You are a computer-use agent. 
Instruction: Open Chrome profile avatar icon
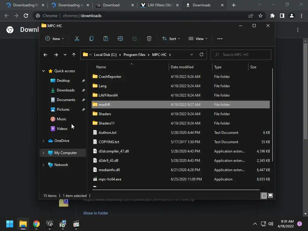coord(292,16)
